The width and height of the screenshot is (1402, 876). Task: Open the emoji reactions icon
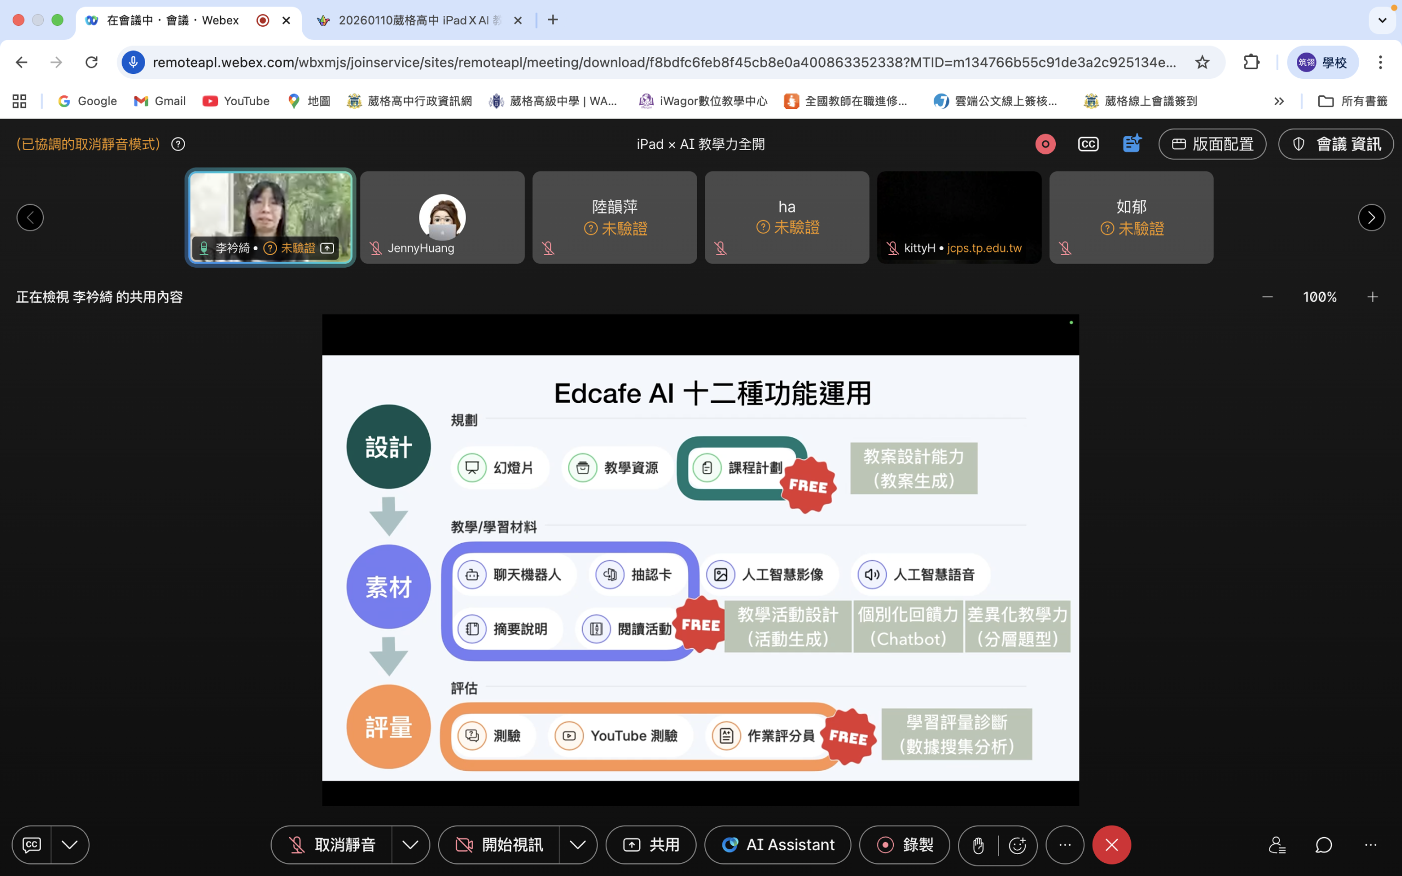pyautogui.click(x=1018, y=845)
